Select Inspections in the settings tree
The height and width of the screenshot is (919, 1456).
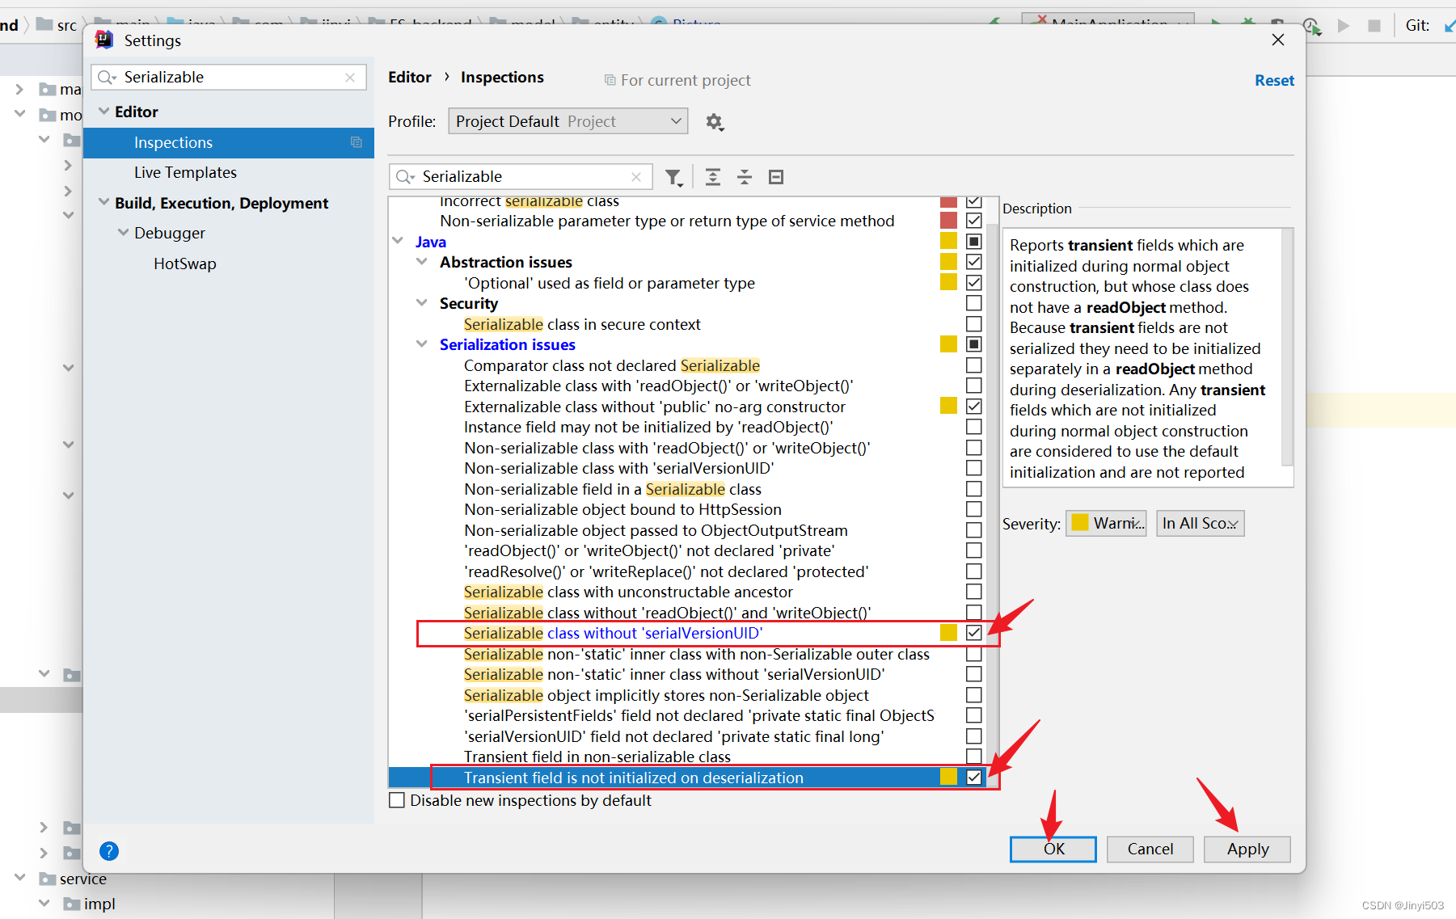(229, 143)
